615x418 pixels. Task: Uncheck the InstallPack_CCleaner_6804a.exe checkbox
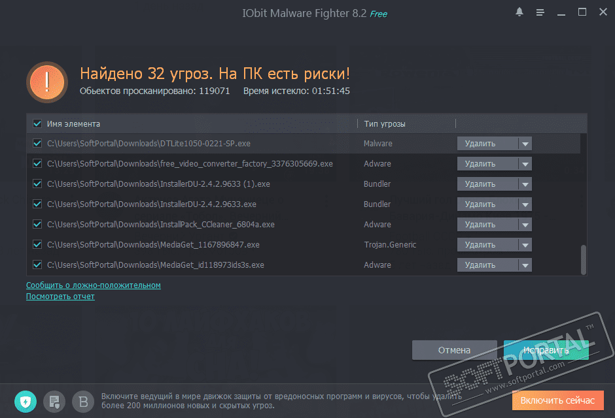tap(37, 224)
